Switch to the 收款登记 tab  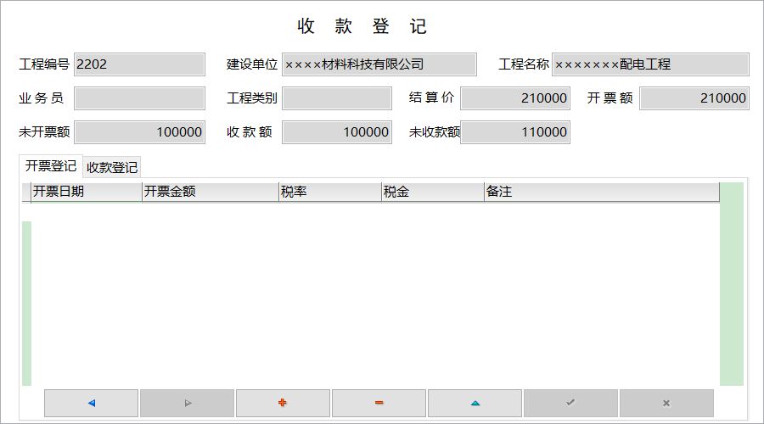pyautogui.click(x=112, y=167)
